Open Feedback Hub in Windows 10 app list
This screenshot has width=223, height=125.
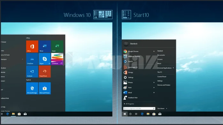click(5, 98)
